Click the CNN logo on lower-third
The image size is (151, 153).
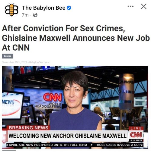136,135
